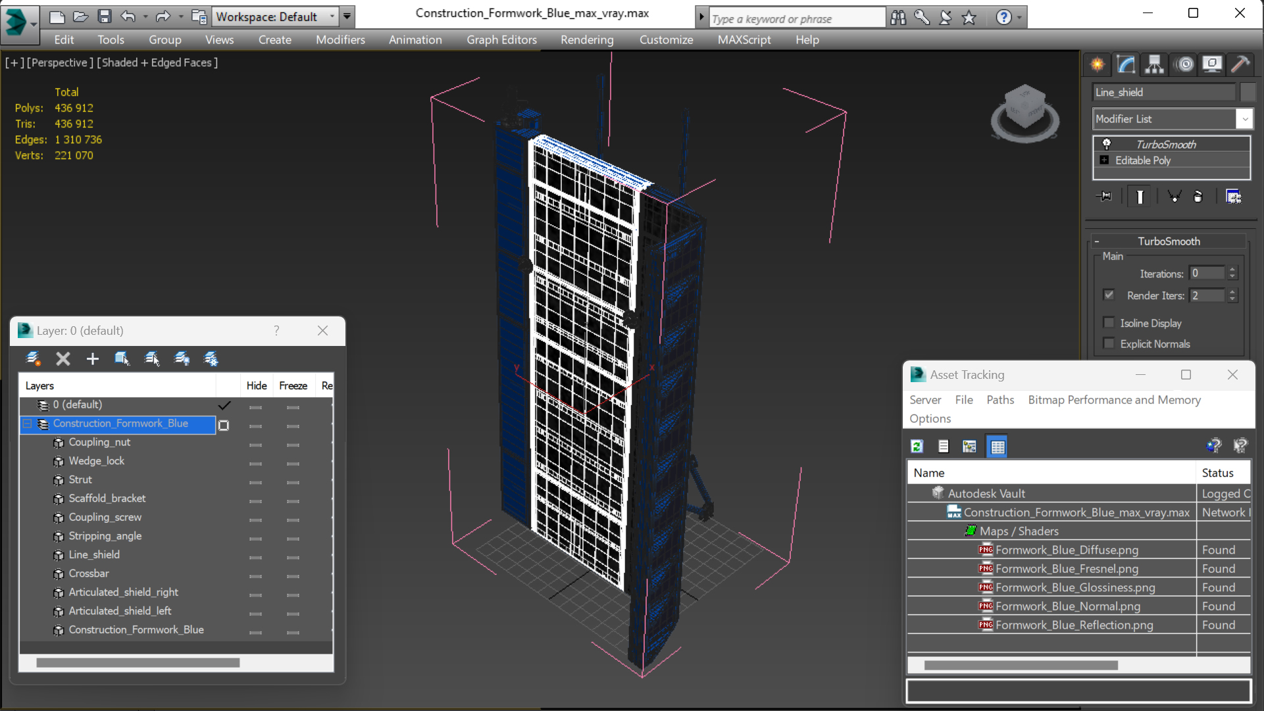
Task: Click the Undo arrow icon
Action: click(x=128, y=16)
